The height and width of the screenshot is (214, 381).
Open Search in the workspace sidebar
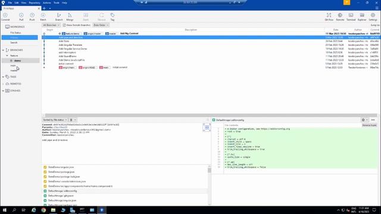pos(14,42)
